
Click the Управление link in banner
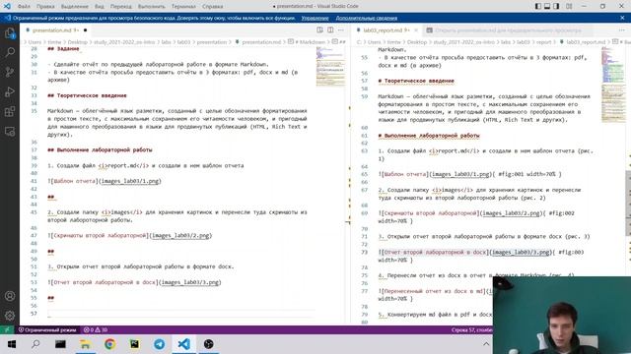[x=315, y=18]
